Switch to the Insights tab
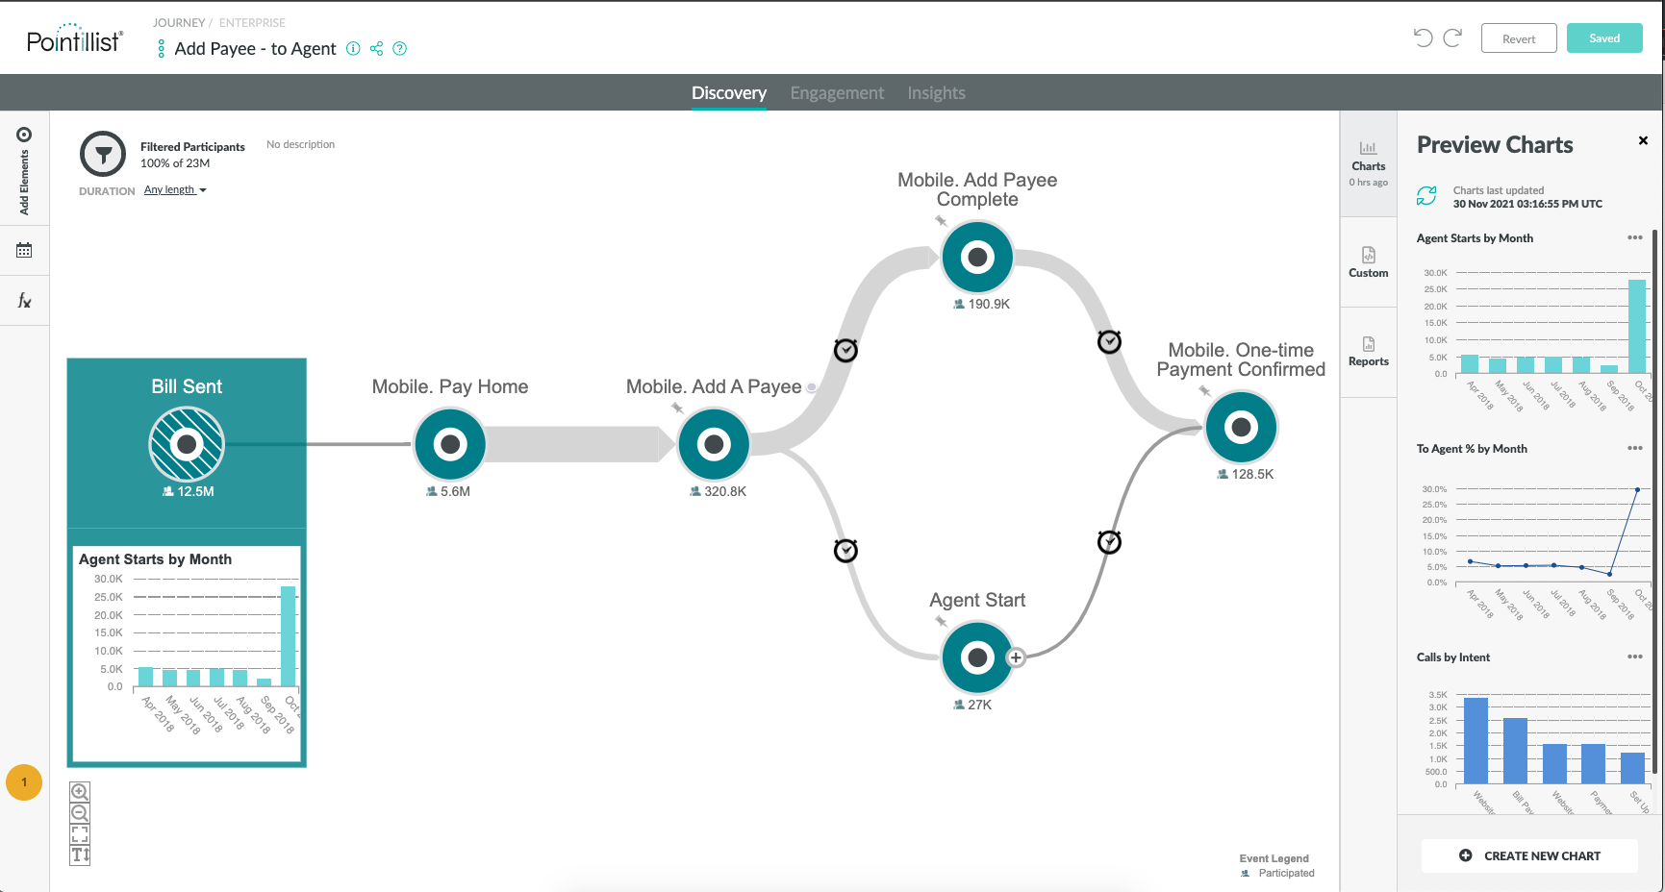Screen dimensions: 1665x892 (936, 92)
